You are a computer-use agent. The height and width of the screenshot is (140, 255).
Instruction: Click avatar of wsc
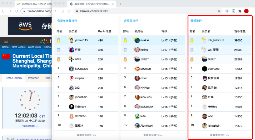tap(204, 116)
